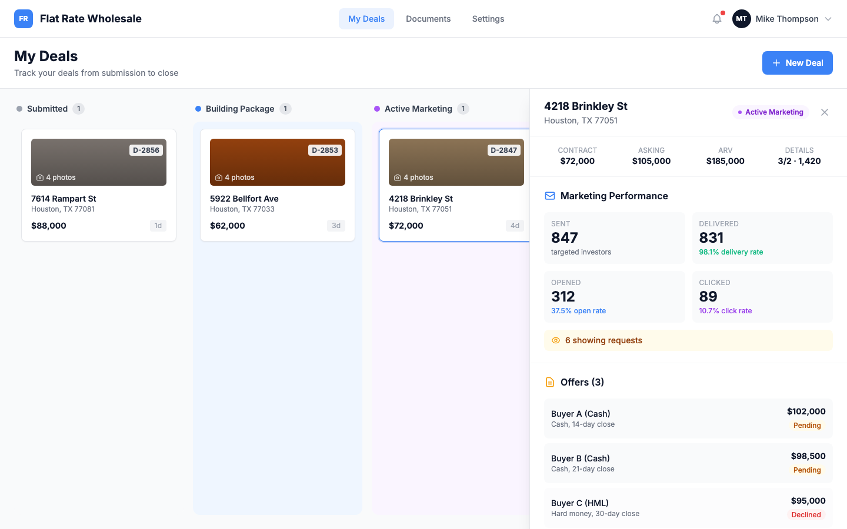Image resolution: width=847 pixels, height=529 pixels.
Task: Expand the Submitted column count badge
Action: click(x=78, y=108)
